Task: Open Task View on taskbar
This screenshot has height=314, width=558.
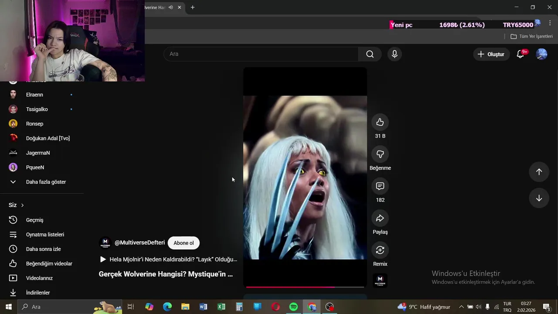Action: click(x=131, y=307)
